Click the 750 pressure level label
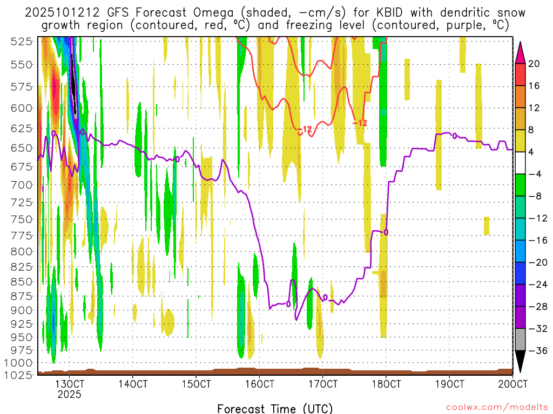The image size is (553, 414). point(22,219)
